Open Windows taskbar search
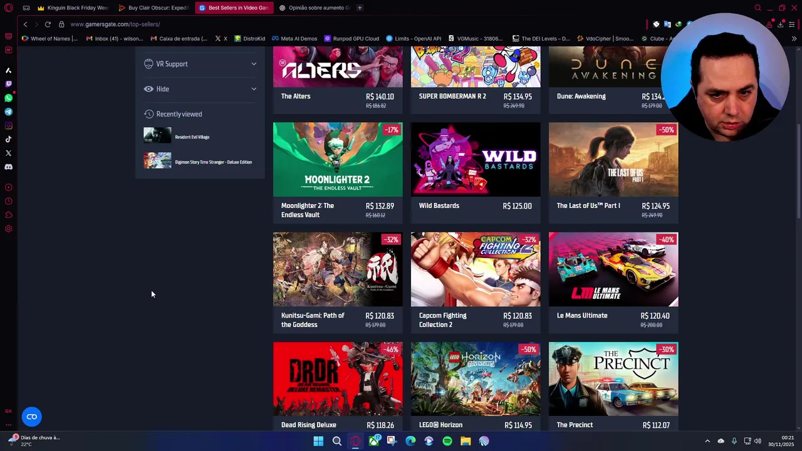Image resolution: width=802 pixels, height=451 pixels. 337,441
